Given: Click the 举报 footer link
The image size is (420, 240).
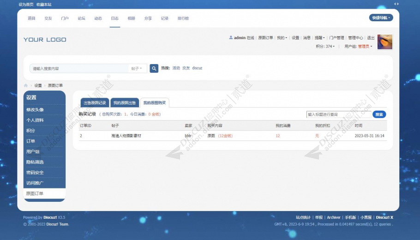Looking at the screenshot, I should [319, 217].
